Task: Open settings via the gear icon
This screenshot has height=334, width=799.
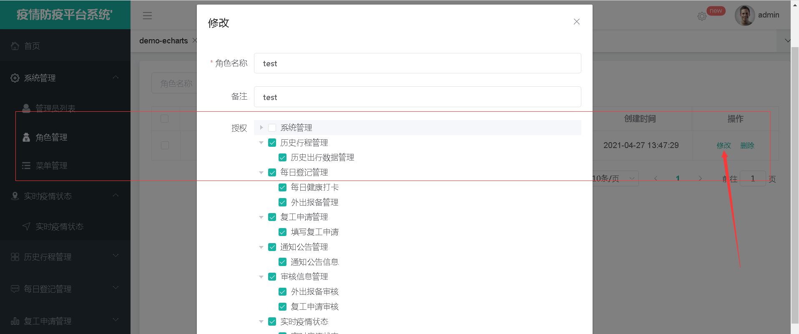Action: click(702, 16)
